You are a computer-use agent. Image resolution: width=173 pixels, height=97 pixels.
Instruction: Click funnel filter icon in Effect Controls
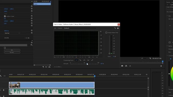pyautogui.click(x=43, y=67)
